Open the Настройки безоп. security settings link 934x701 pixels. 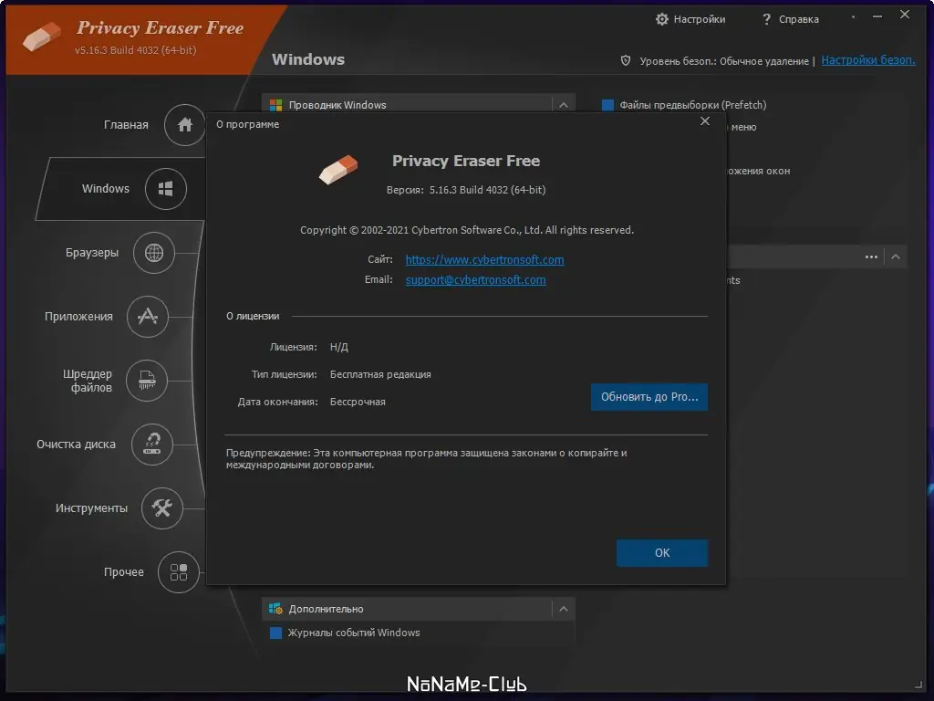click(x=868, y=60)
